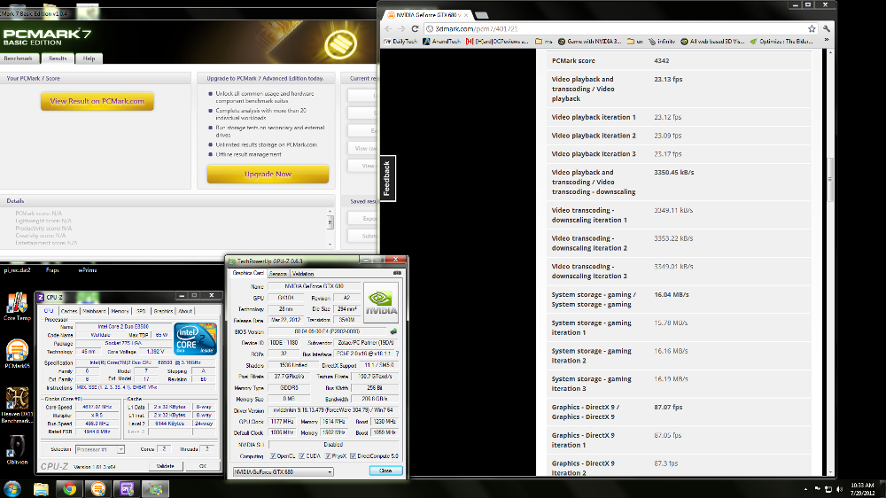Open the PCMark 7 Help tab
The image size is (886, 498).
coord(89,58)
